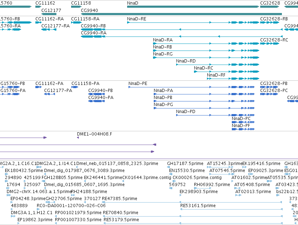Viewport: 298px width, 225px height.
Task: Click EST AT15245.3prime
Action: tap(220, 167)
